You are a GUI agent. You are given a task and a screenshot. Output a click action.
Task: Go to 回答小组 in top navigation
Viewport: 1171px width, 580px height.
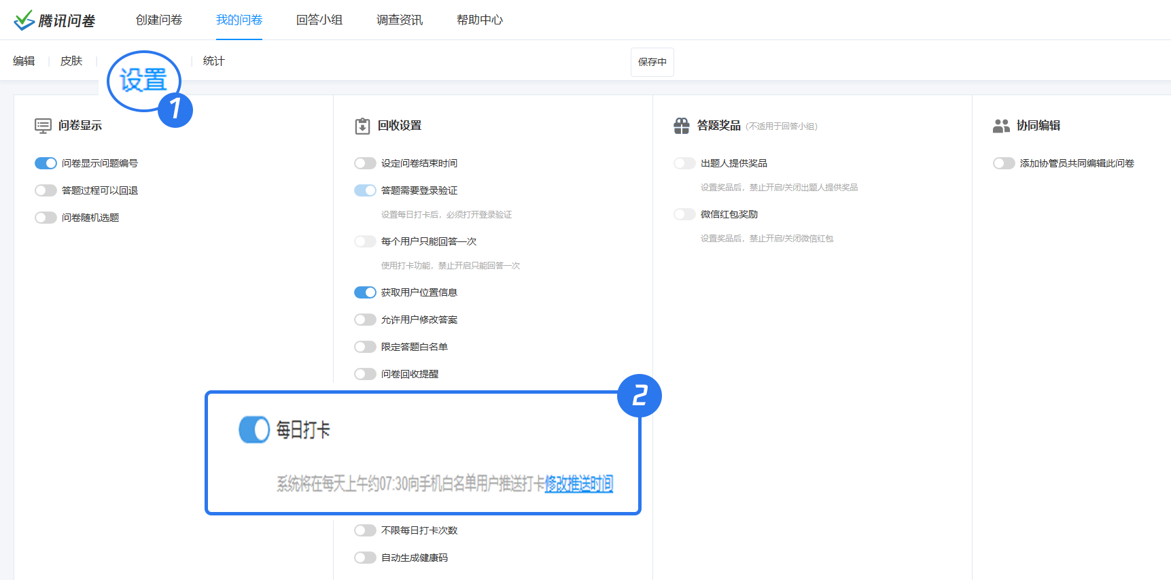[x=319, y=20]
